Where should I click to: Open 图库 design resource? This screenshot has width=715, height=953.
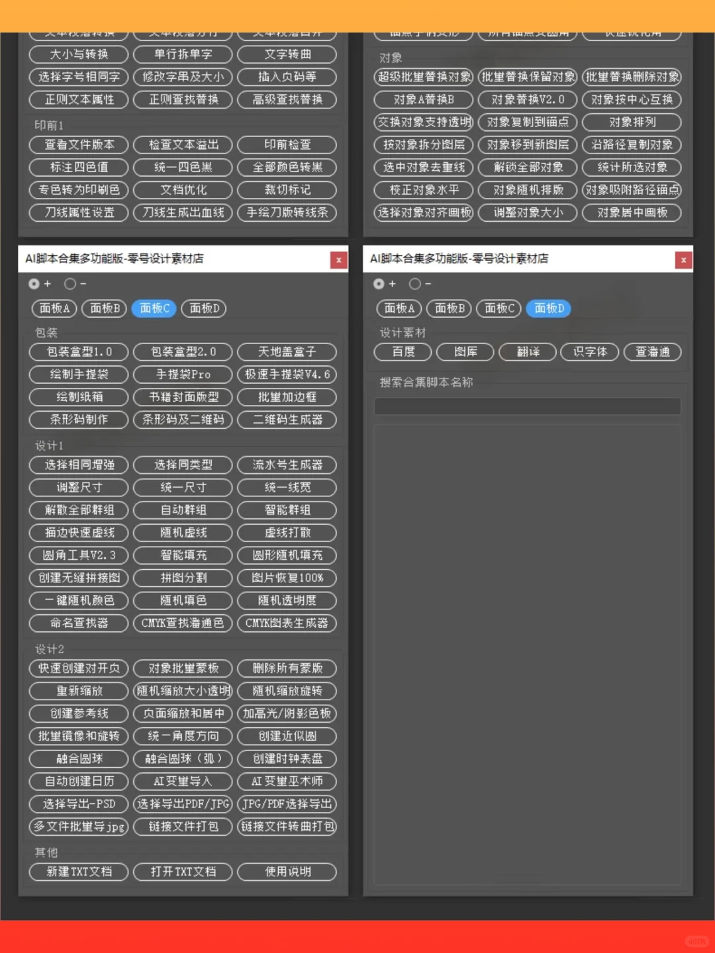(x=465, y=352)
